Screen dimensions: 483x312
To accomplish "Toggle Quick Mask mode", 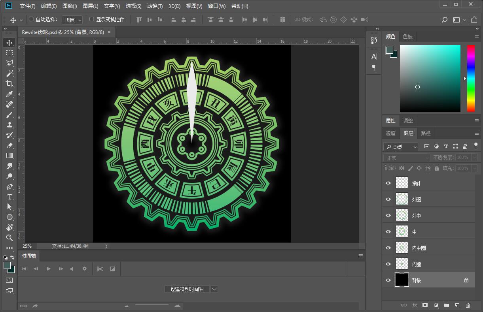I will [x=9, y=280].
